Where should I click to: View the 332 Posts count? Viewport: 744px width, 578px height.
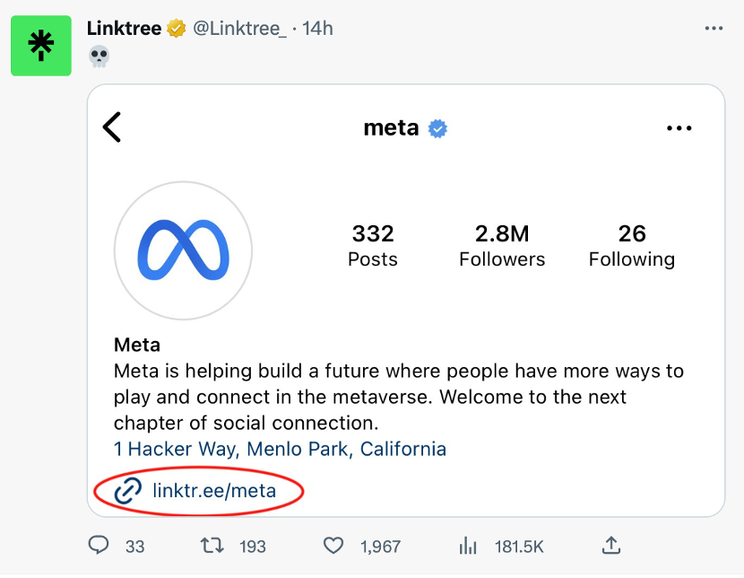tap(373, 246)
